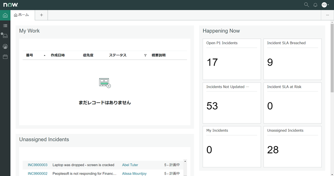Click 'Peoplesoft is not responding' description text

84,173
